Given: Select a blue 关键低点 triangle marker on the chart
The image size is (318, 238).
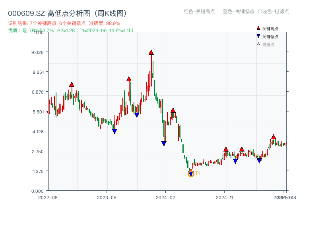Looking at the screenshot, I should click(114, 131).
